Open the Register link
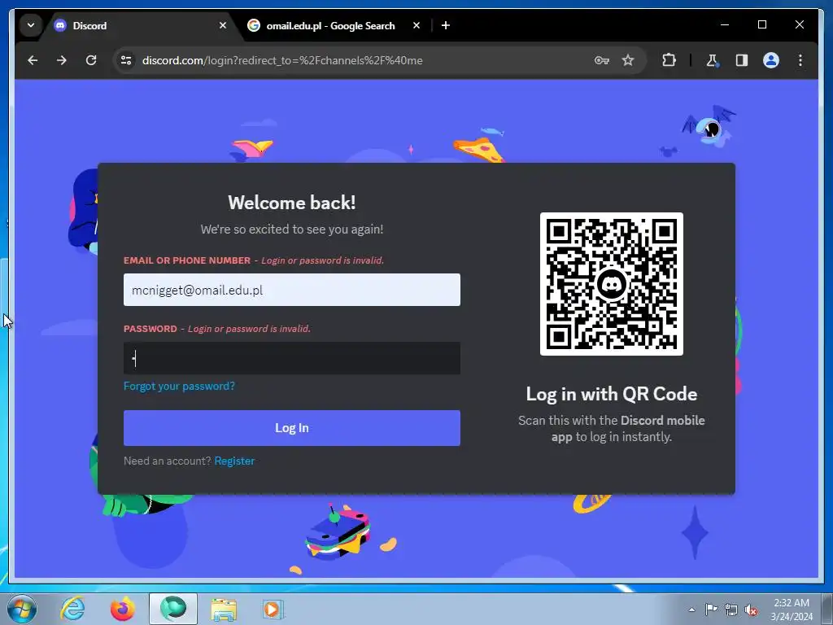833x625 pixels. (234, 461)
